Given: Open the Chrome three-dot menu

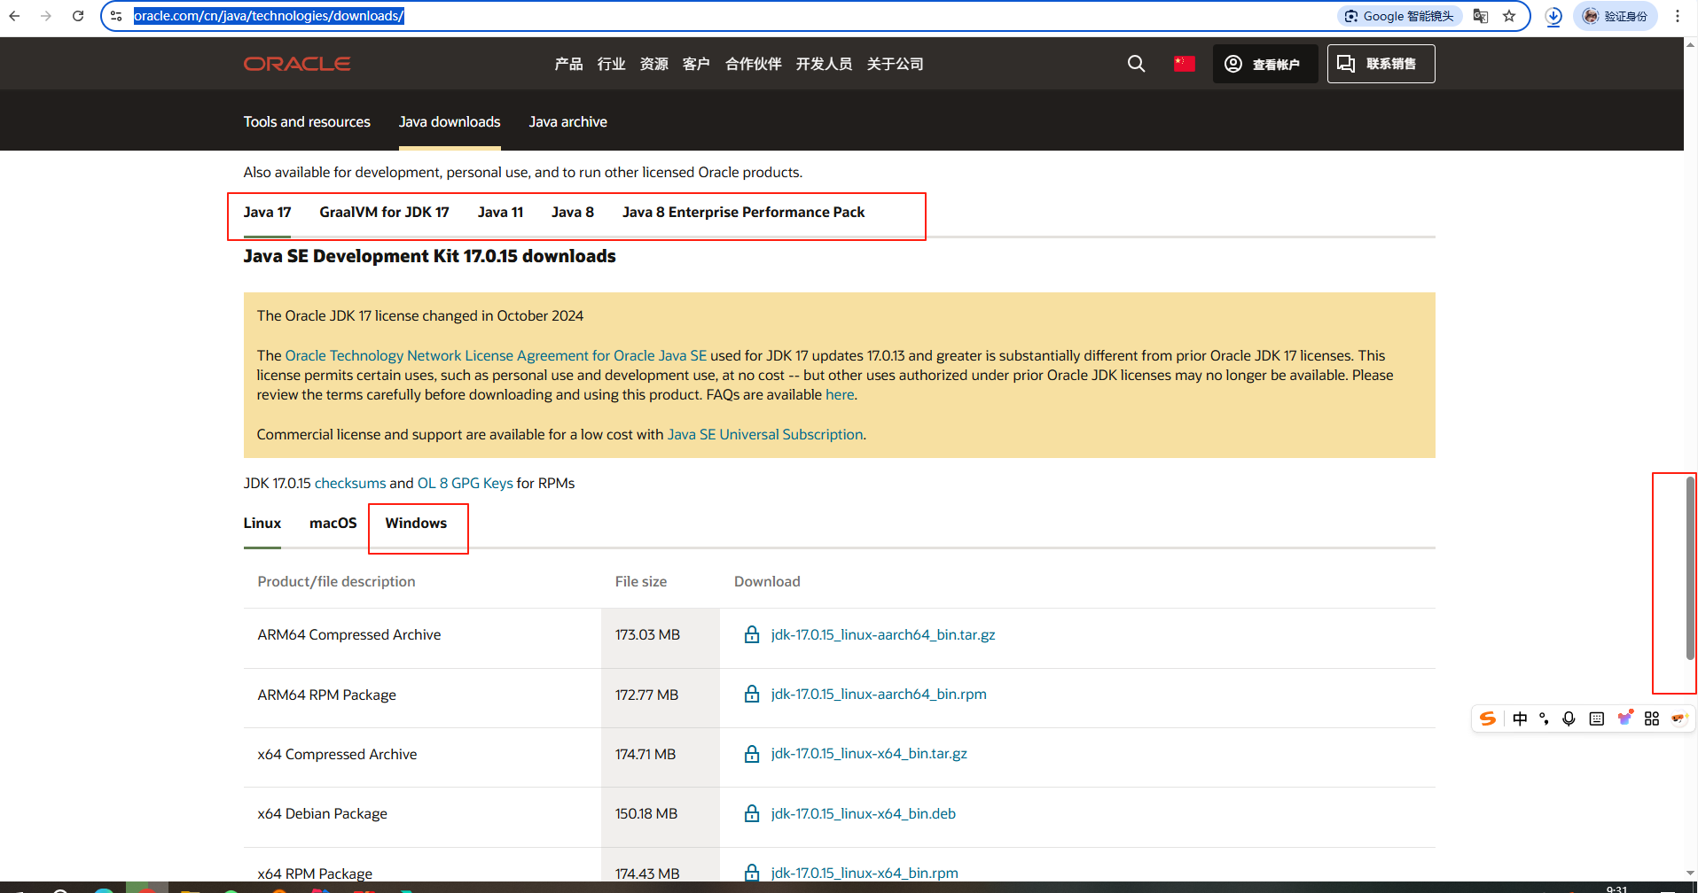Looking at the screenshot, I should pos(1676,16).
